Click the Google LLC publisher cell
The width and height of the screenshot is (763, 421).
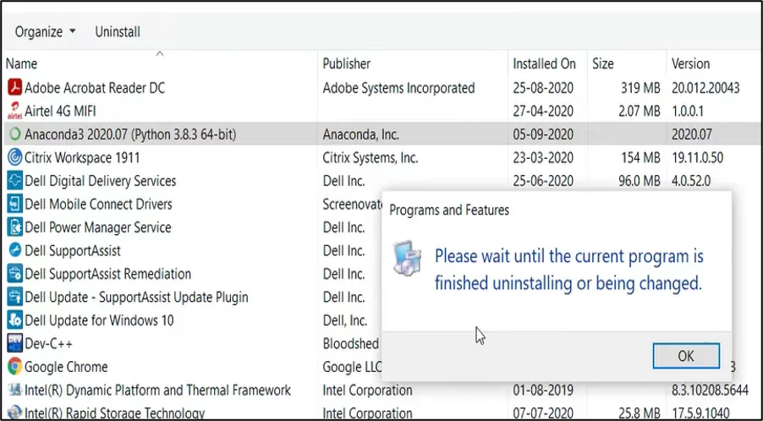[352, 367]
